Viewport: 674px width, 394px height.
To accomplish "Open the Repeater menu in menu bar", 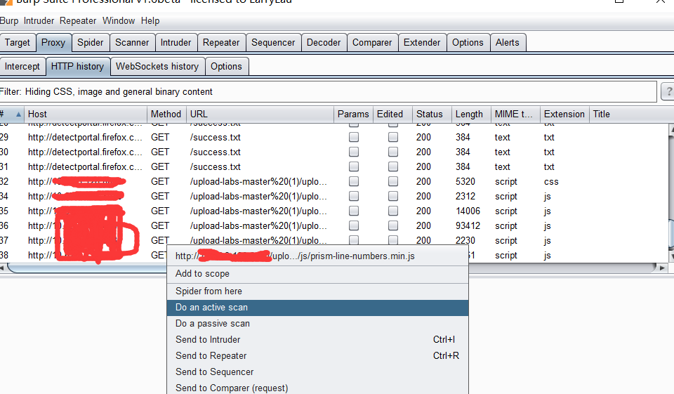I will click(78, 20).
